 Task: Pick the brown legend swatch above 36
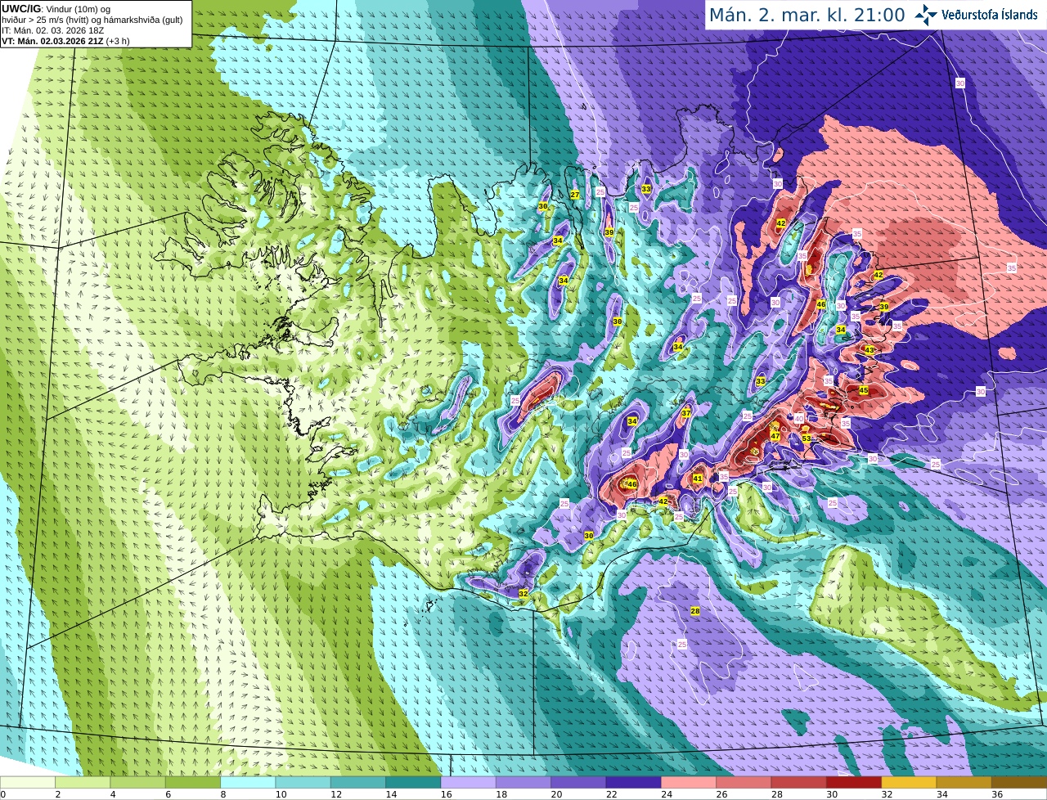[1019, 782]
